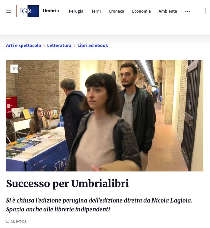Go to the Terni section

[x=96, y=11]
